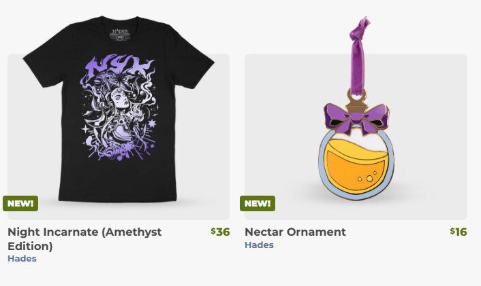Open Night Incarnate (Amethyst Edition) title link

click(84, 239)
